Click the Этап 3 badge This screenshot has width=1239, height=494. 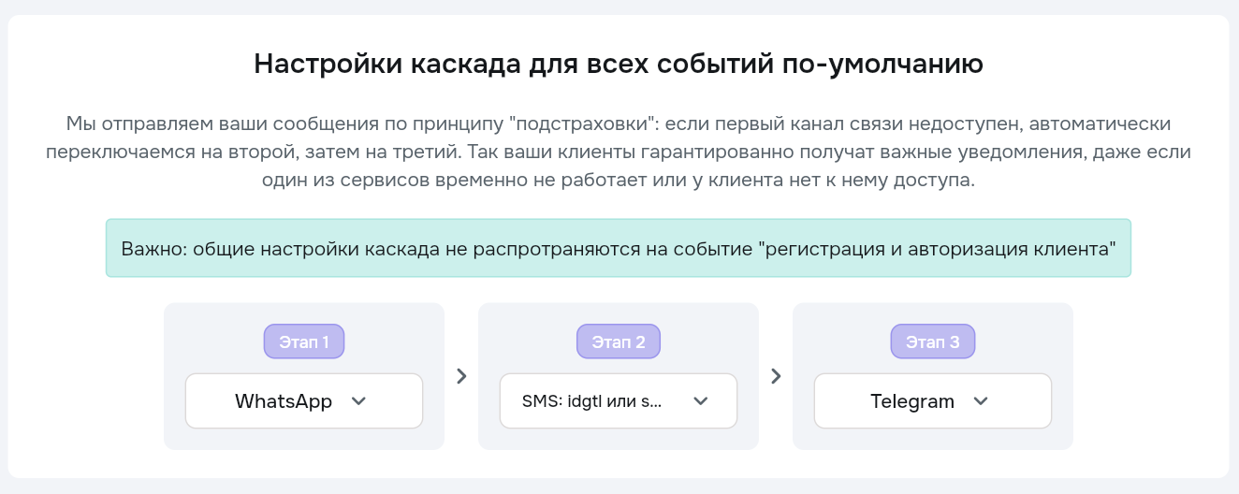point(933,341)
